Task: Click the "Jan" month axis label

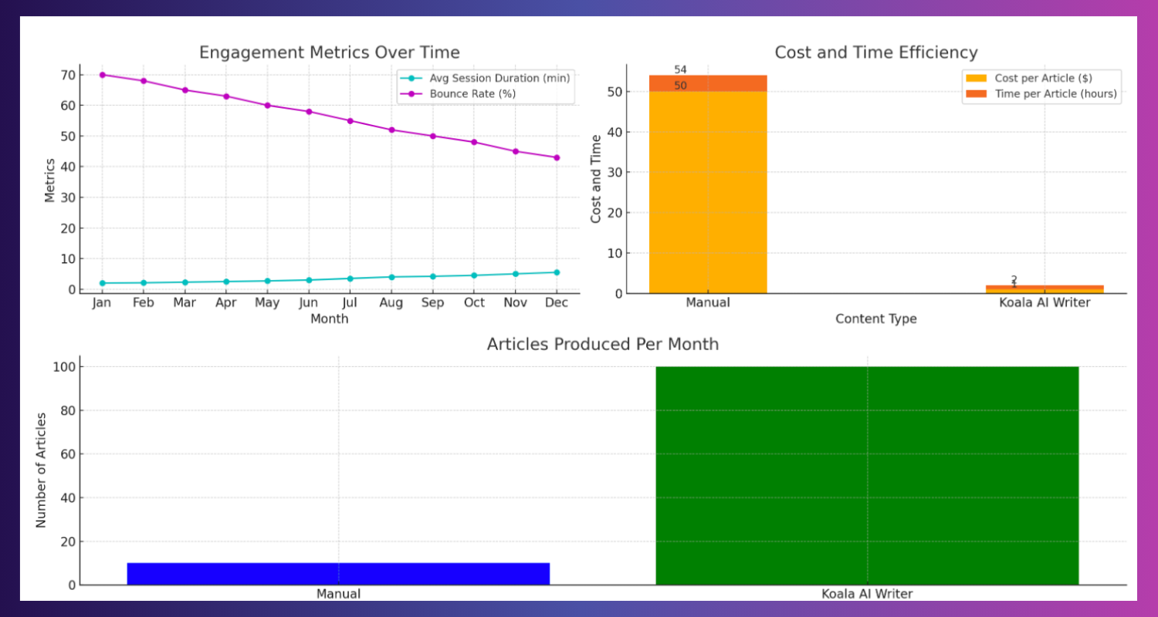Action: (102, 303)
